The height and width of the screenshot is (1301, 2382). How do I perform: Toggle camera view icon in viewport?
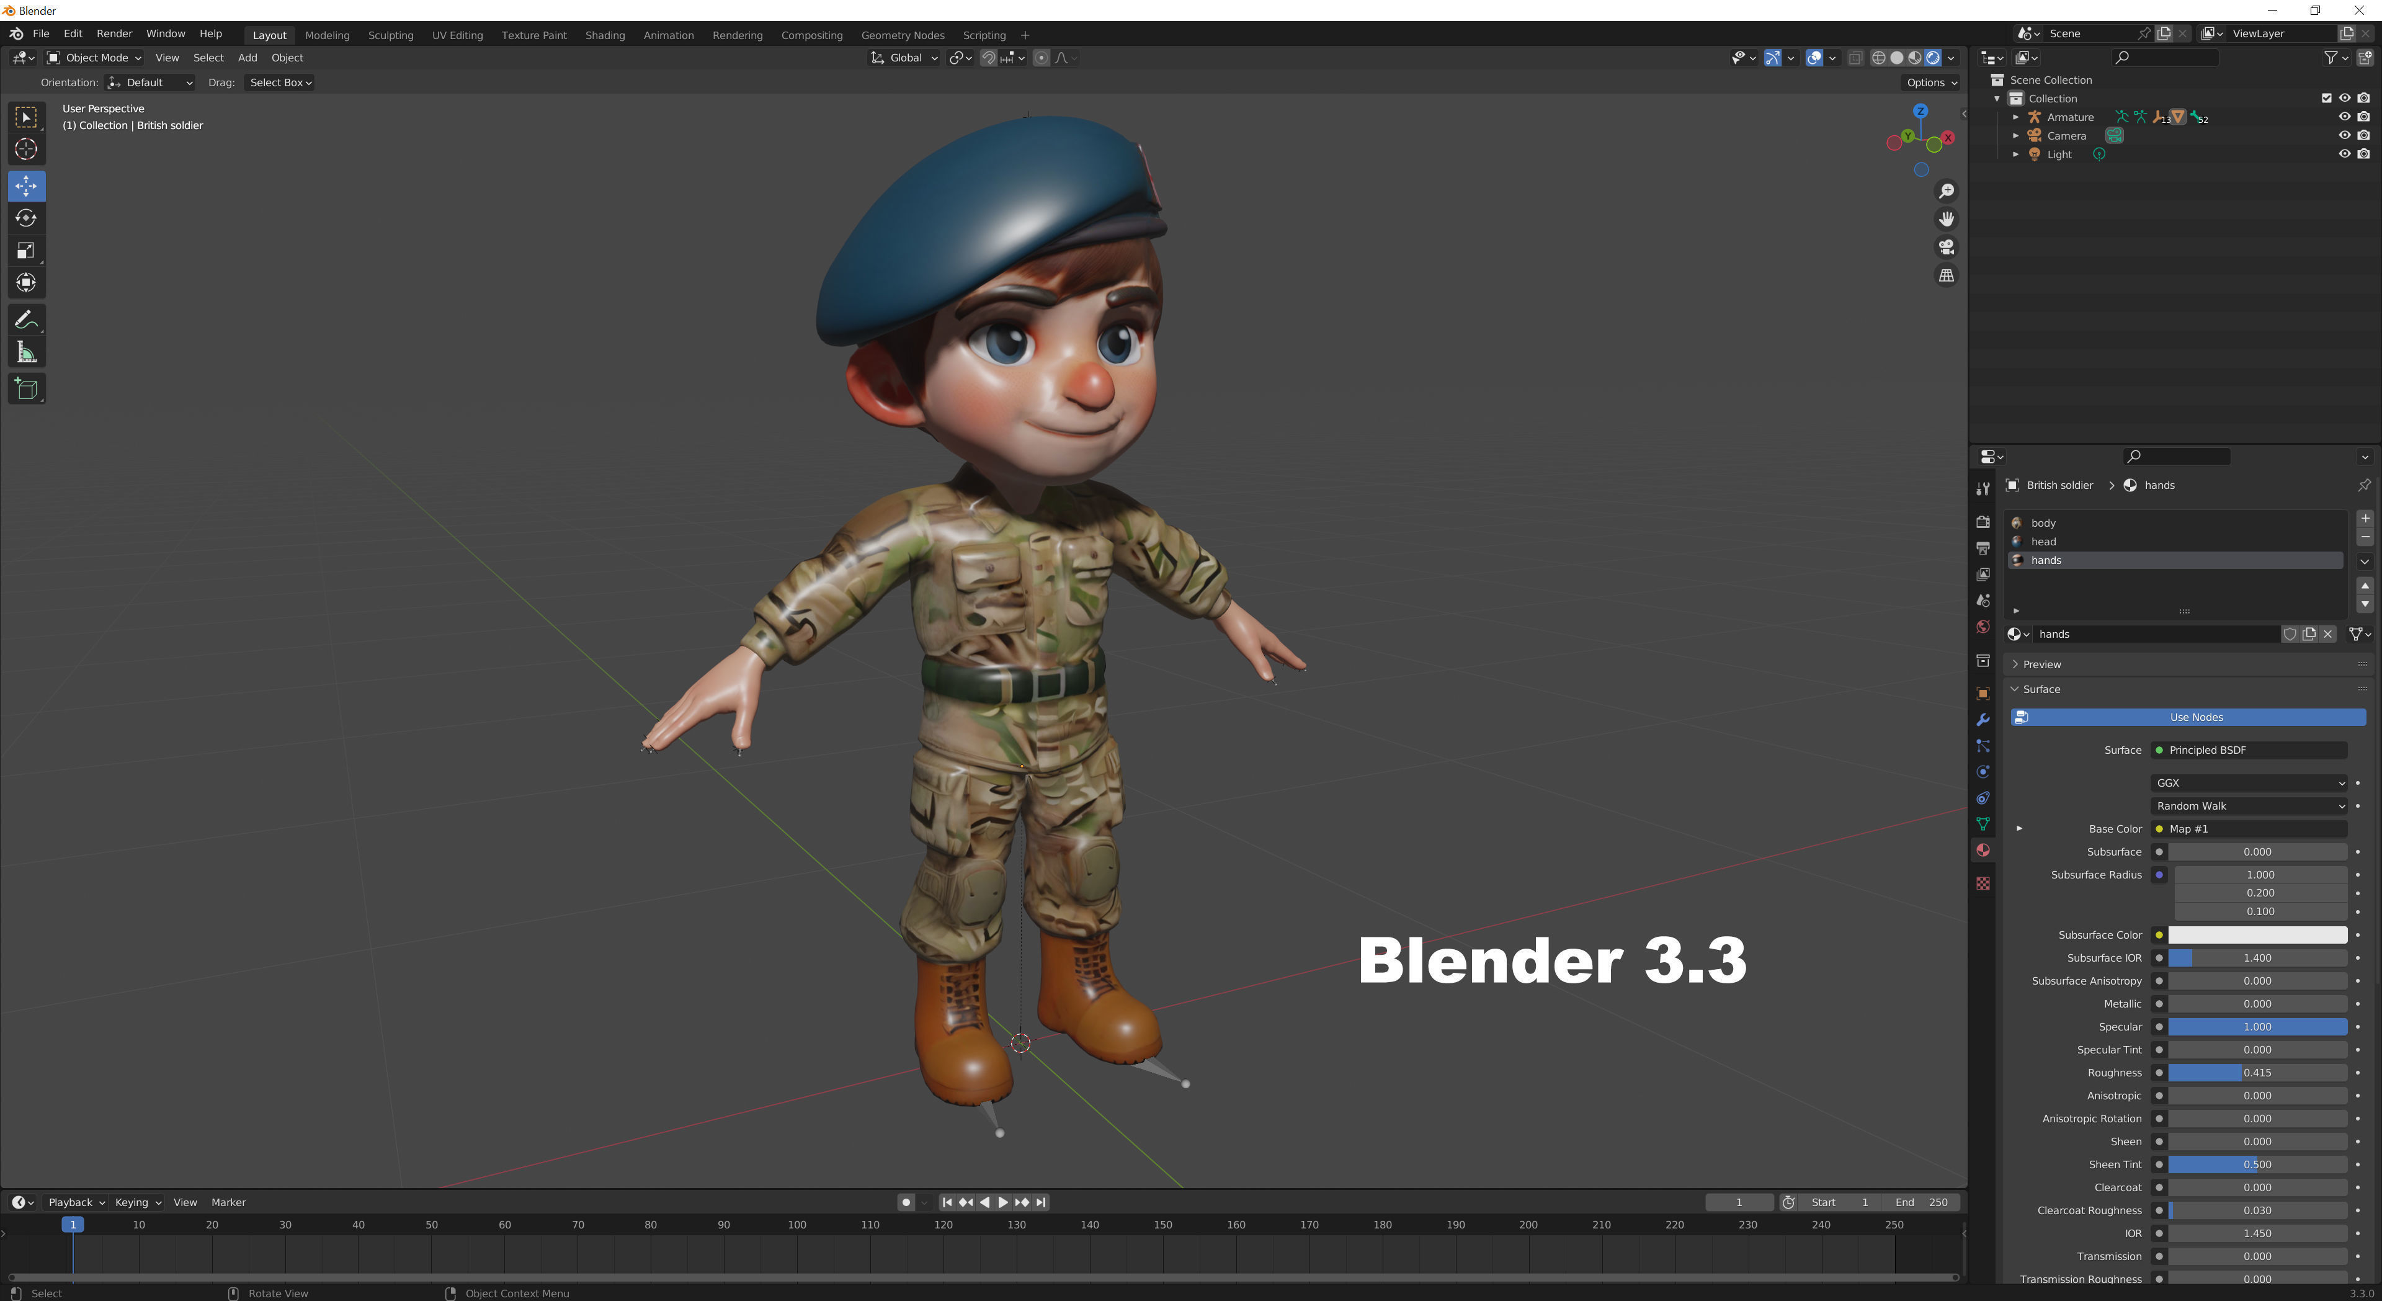(1947, 247)
